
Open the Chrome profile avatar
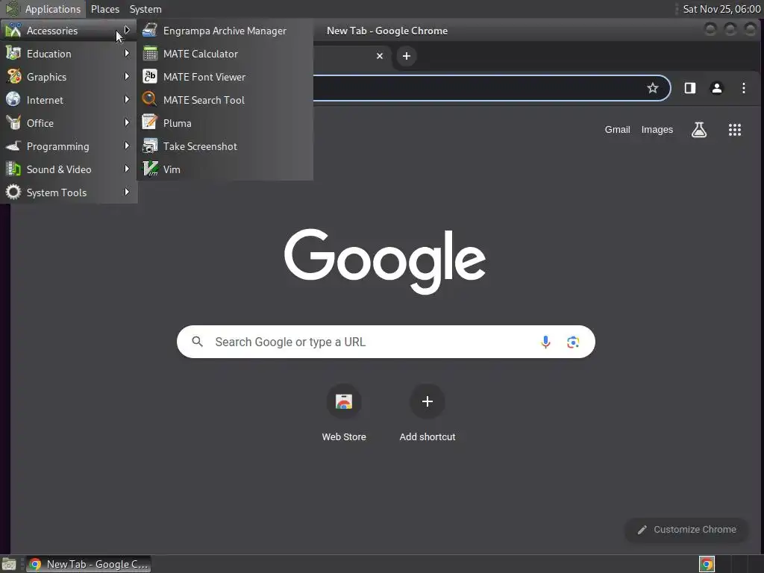tap(717, 88)
